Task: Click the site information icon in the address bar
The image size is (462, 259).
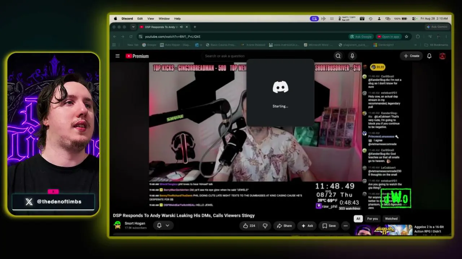Action: pyautogui.click(x=140, y=36)
